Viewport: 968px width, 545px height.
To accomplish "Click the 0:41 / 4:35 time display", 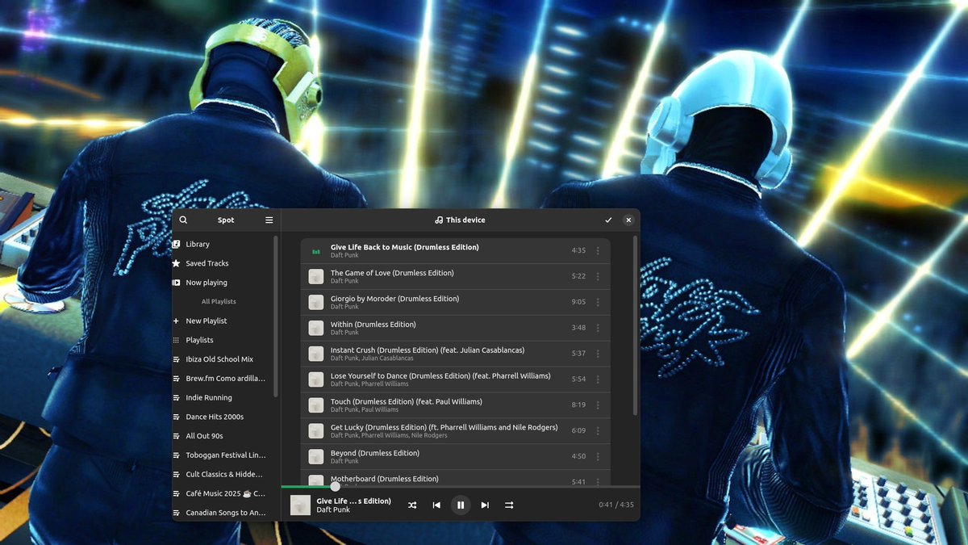I will coord(616,505).
